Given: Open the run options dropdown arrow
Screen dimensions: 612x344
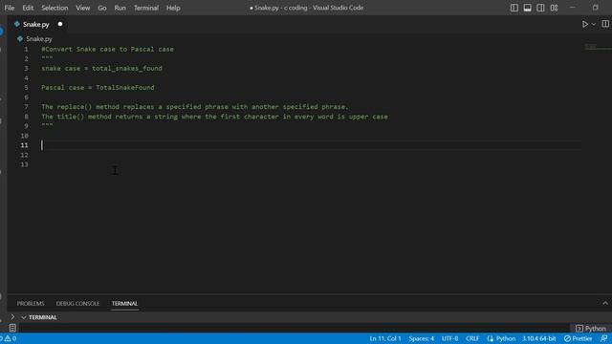Looking at the screenshot, I should [x=594, y=24].
